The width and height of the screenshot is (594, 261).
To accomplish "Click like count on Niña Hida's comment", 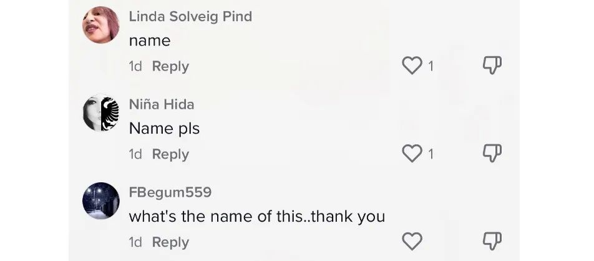I will (x=431, y=154).
